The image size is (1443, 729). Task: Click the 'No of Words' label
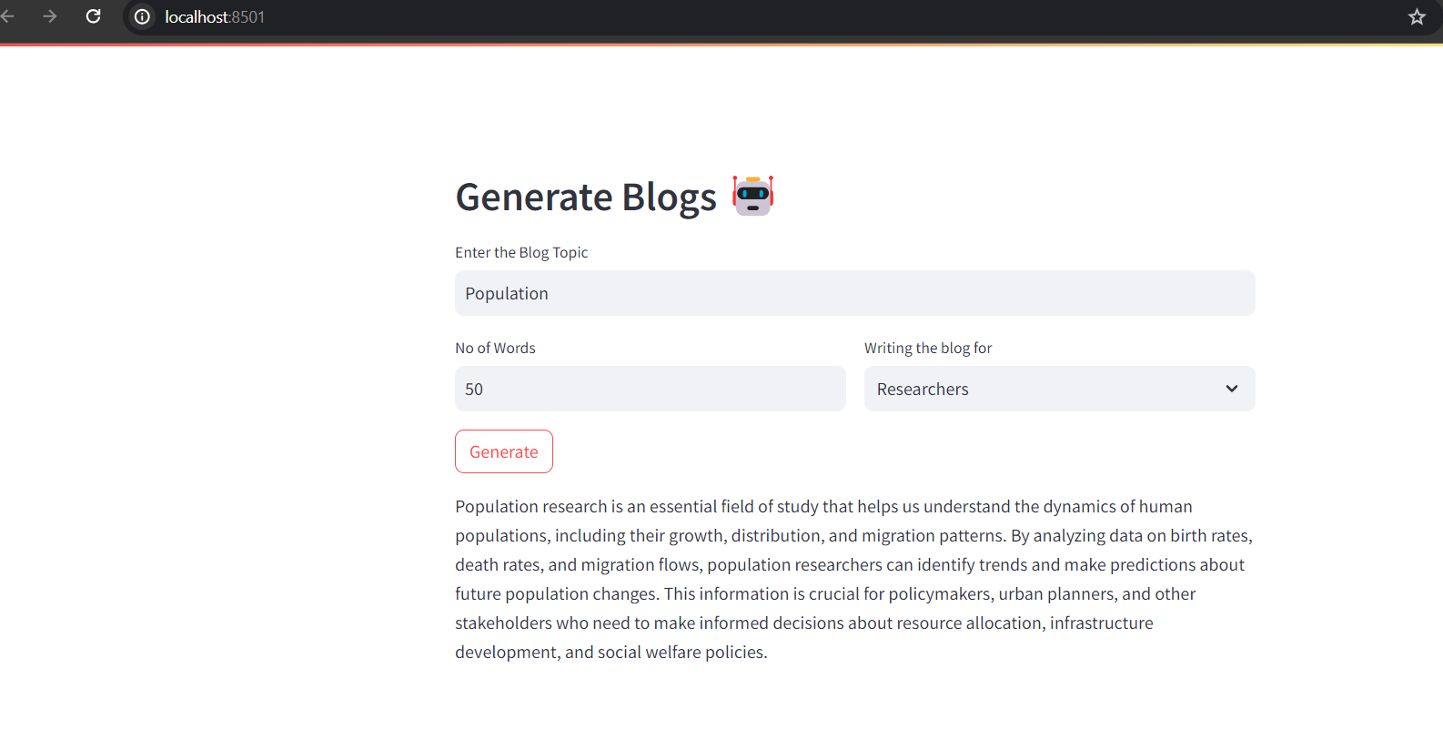tap(495, 348)
